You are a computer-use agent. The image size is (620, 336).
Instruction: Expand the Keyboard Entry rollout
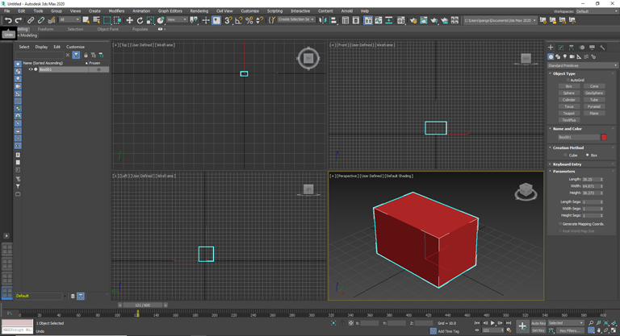pos(567,164)
